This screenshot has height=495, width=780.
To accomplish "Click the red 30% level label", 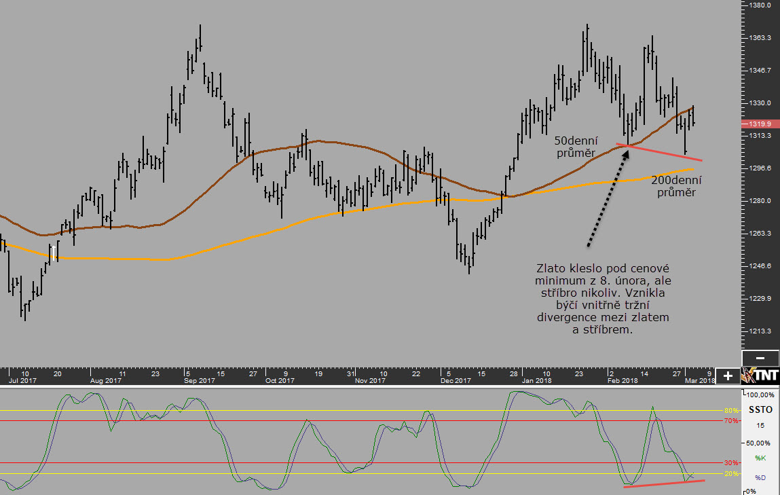I will 731,463.
